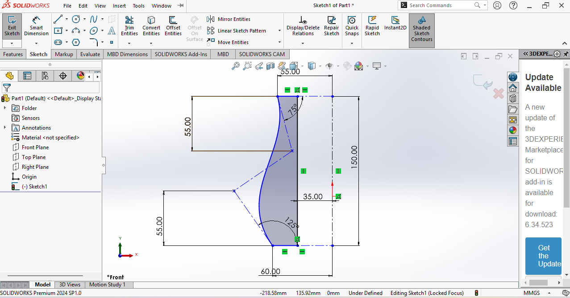This screenshot has height=298, width=570.
Task: Switch to the SOLIDWORKS CAM tab
Action: (x=262, y=54)
